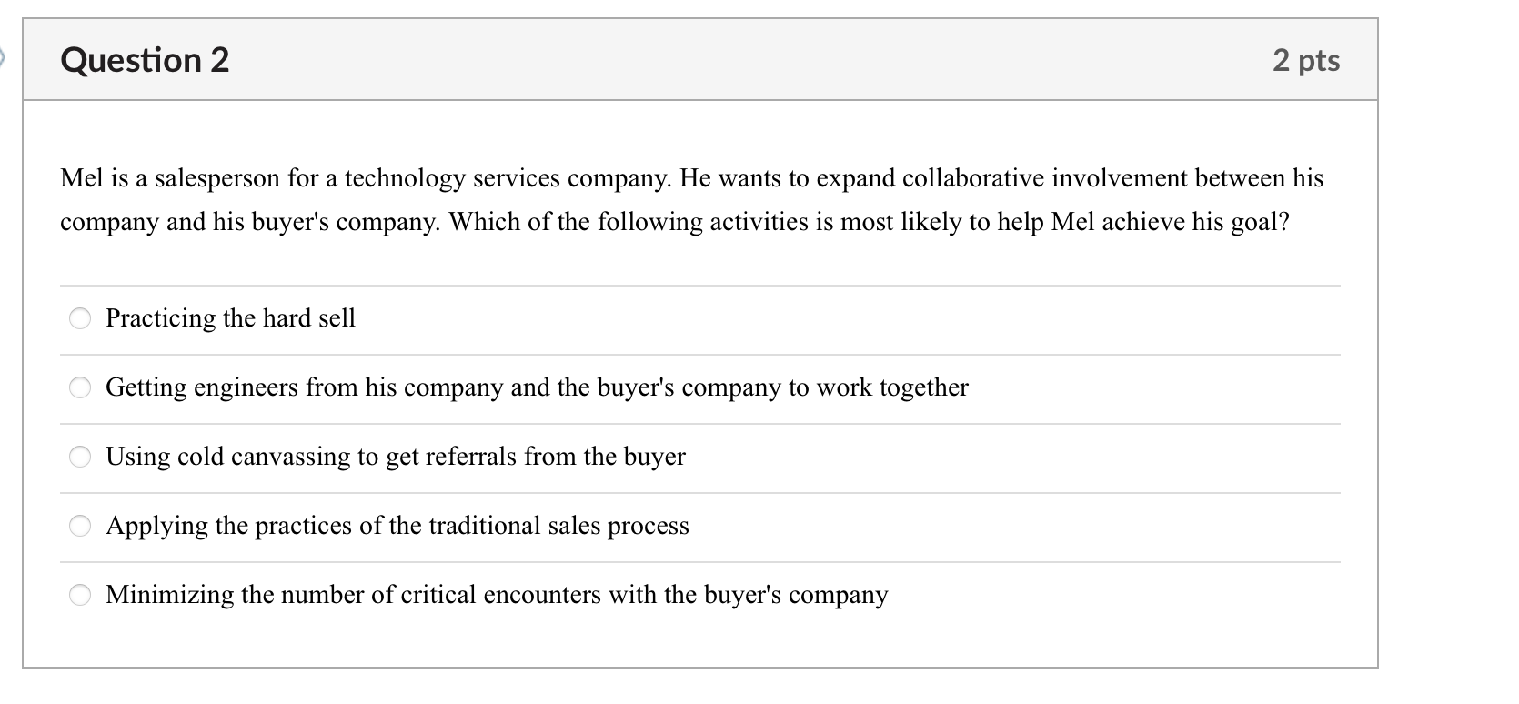Choose "Getting engineers from his company and the buyer's company to work together"
The height and width of the screenshot is (704, 1519).
coord(80,387)
